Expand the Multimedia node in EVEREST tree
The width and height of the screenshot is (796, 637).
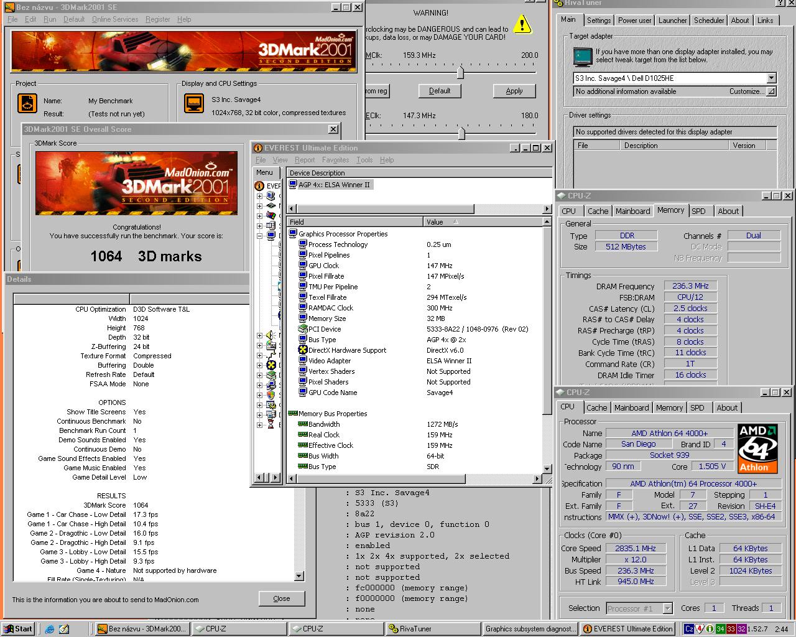(259, 335)
